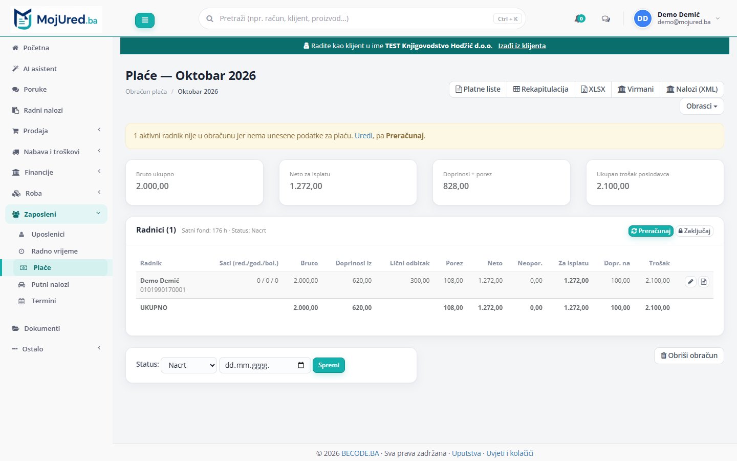Open the Status dropdown set to Nacrt
The width and height of the screenshot is (737, 461).
(189, 365)
